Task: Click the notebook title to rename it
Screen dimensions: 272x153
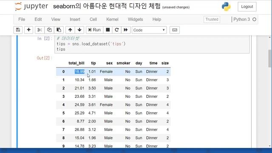Action: coord(107,6)
